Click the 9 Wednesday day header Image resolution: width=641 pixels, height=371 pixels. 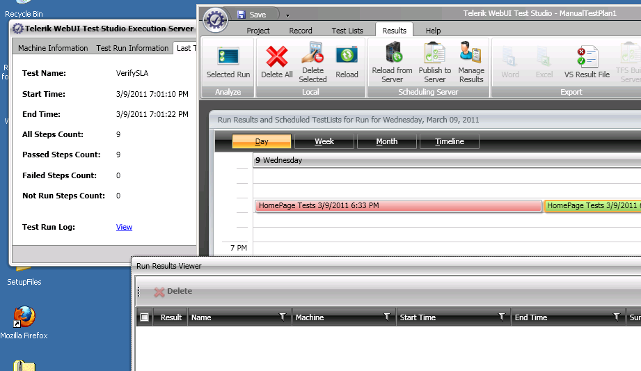tap(448, 160)
